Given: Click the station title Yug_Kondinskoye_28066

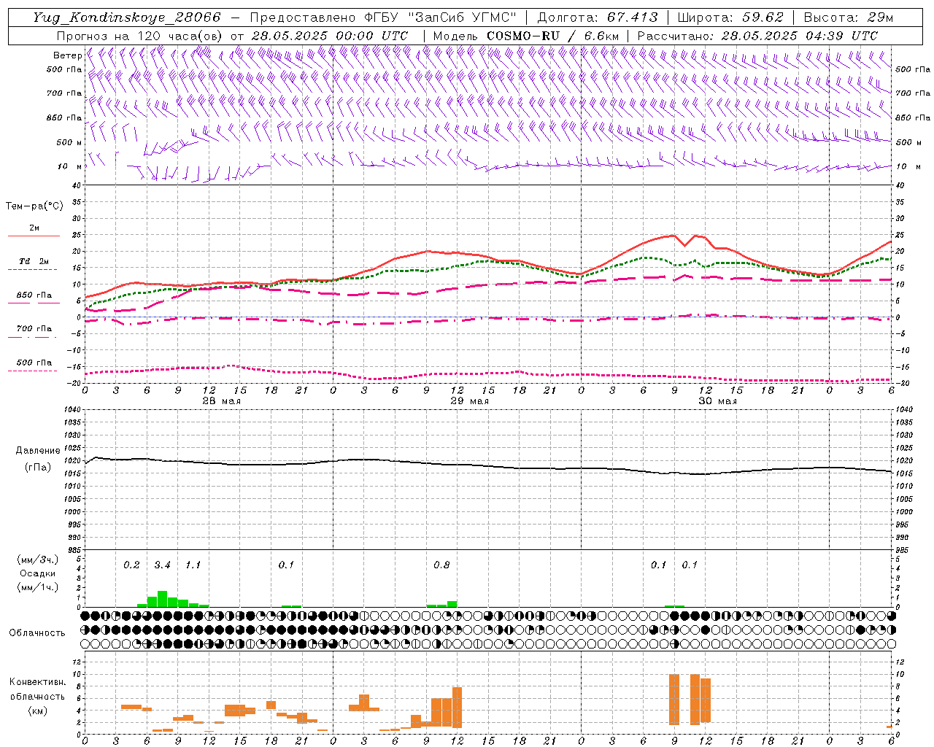Looking at the screenshot, I should point(127,18).
